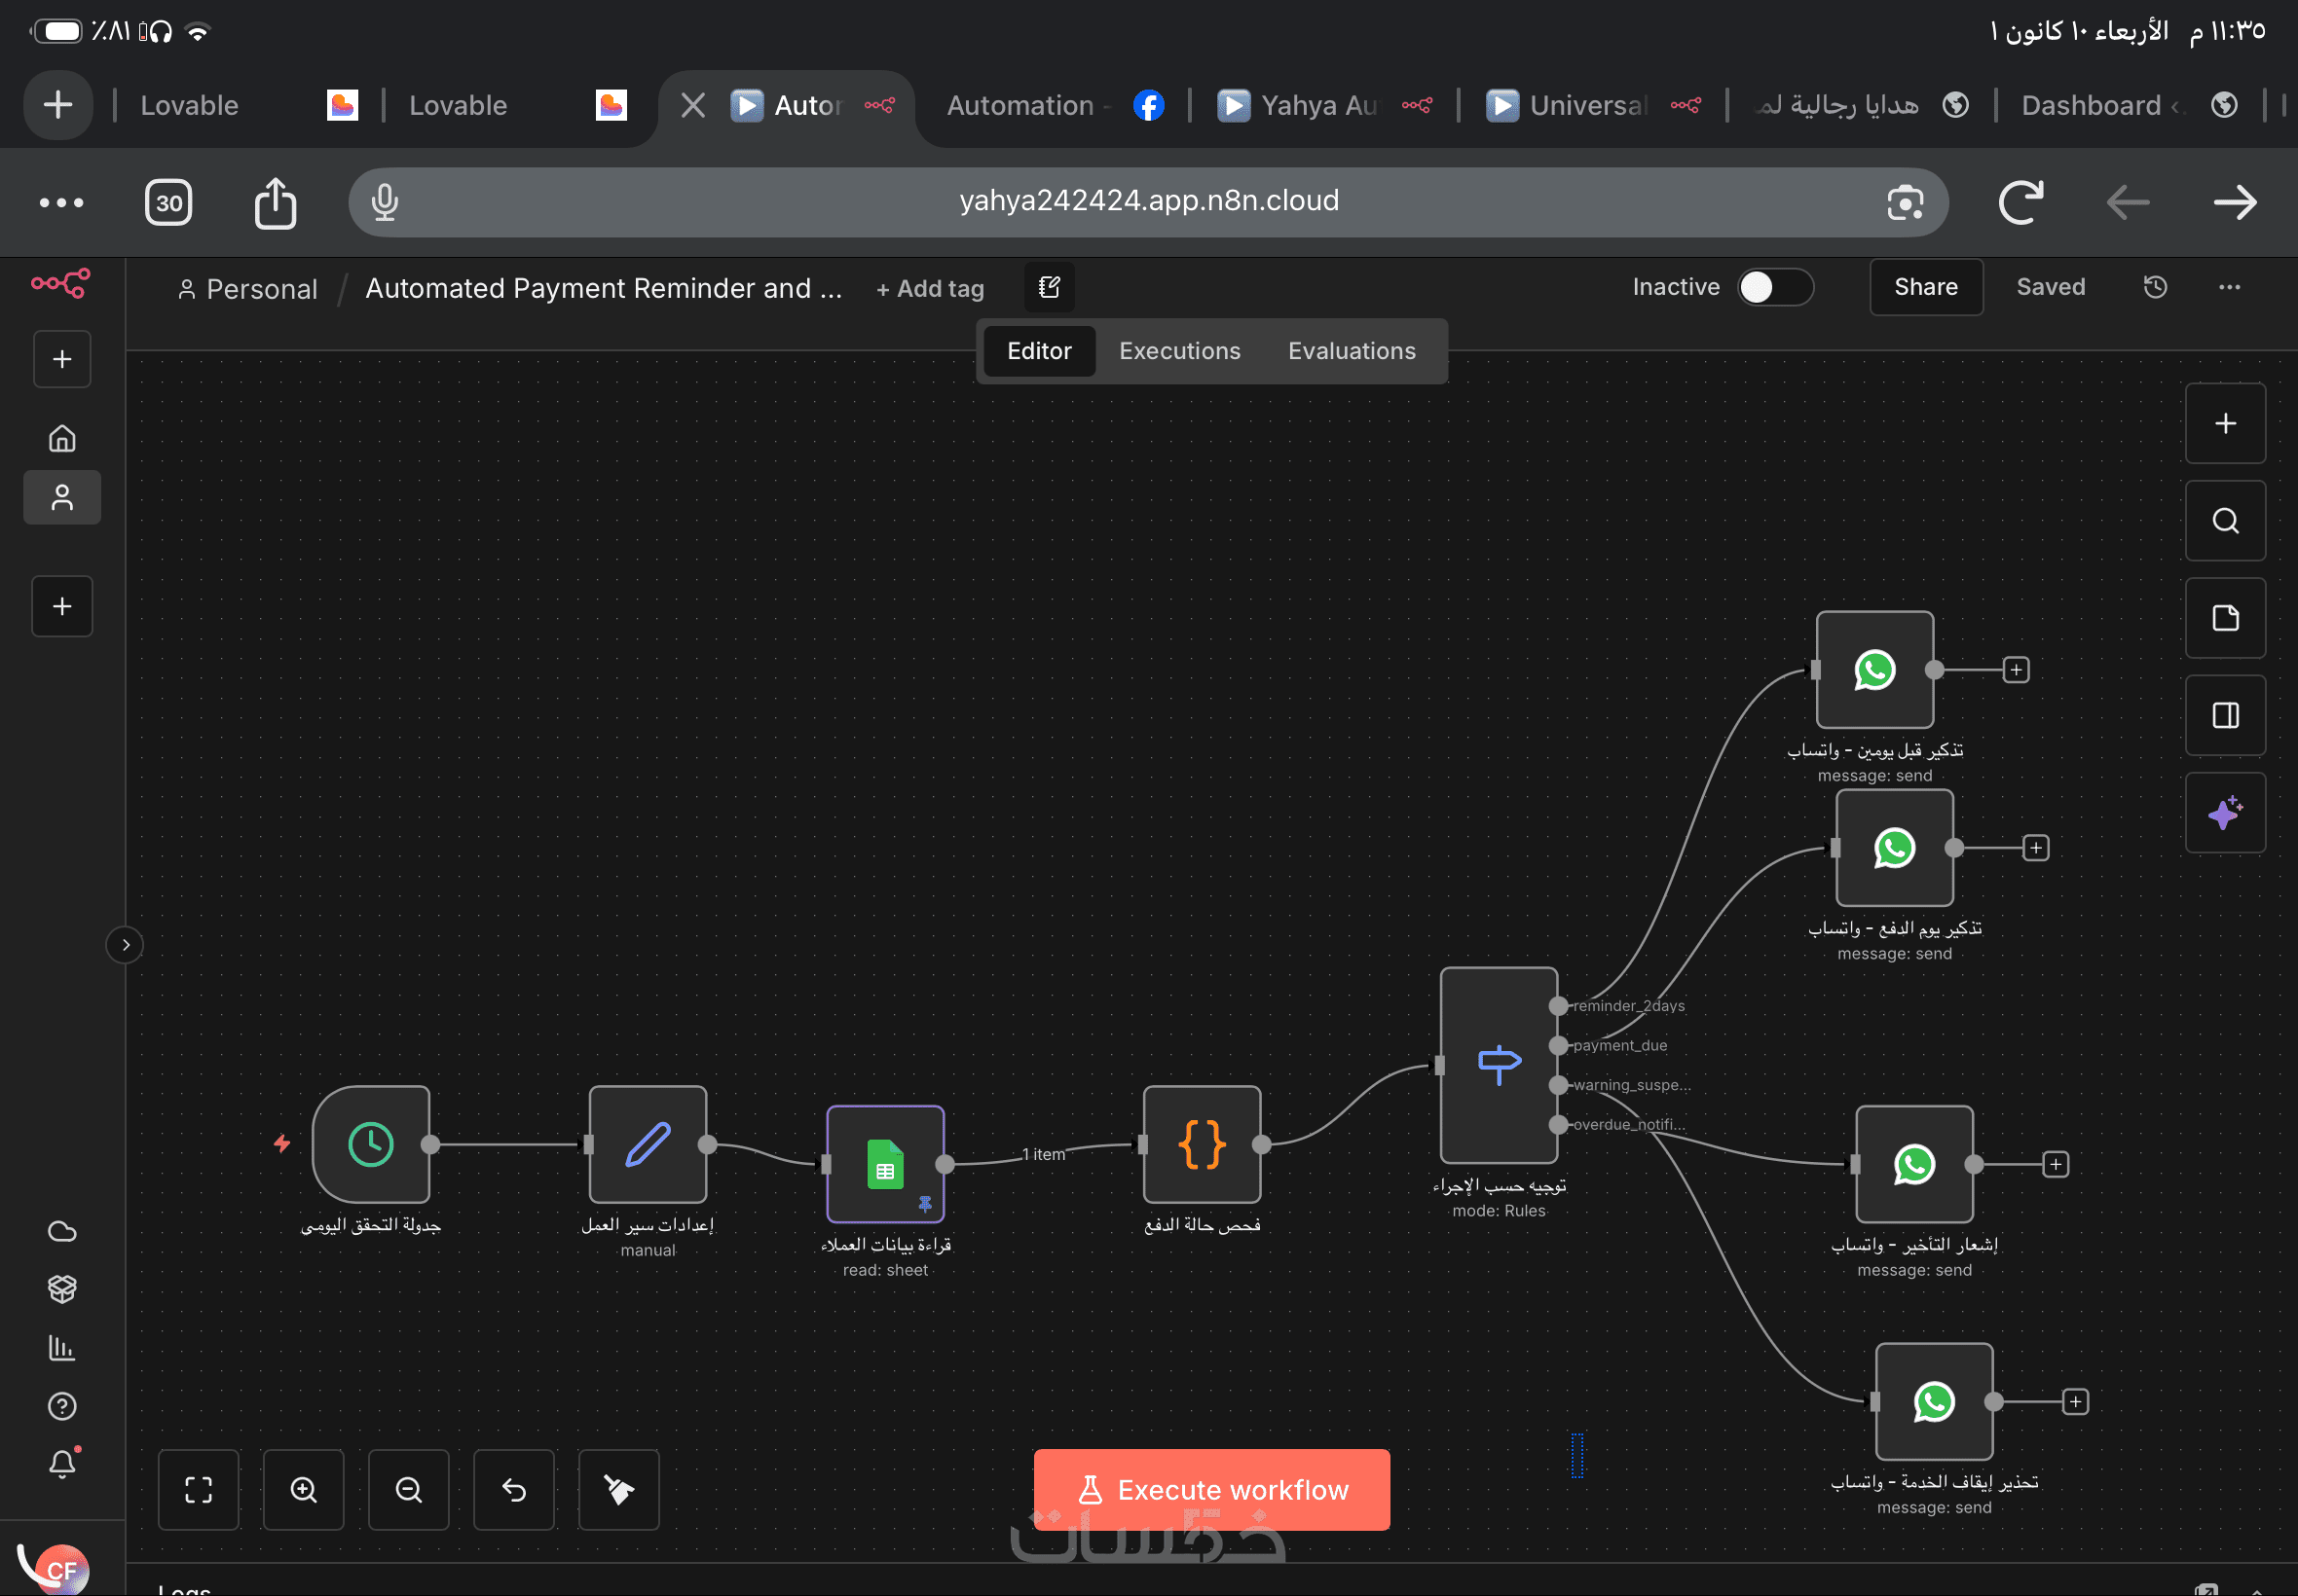Open browser three-dots menu

point(61,203)
